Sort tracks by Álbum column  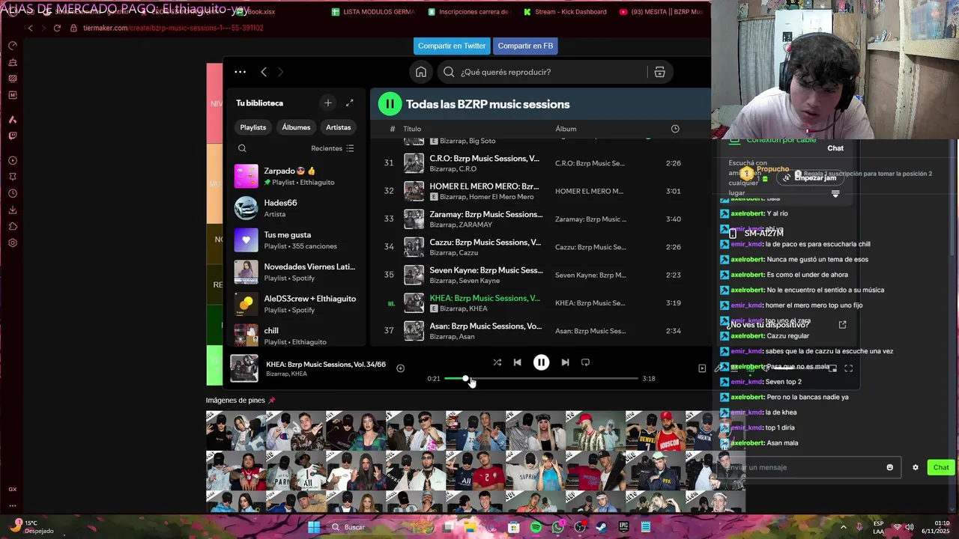(566, 129)
